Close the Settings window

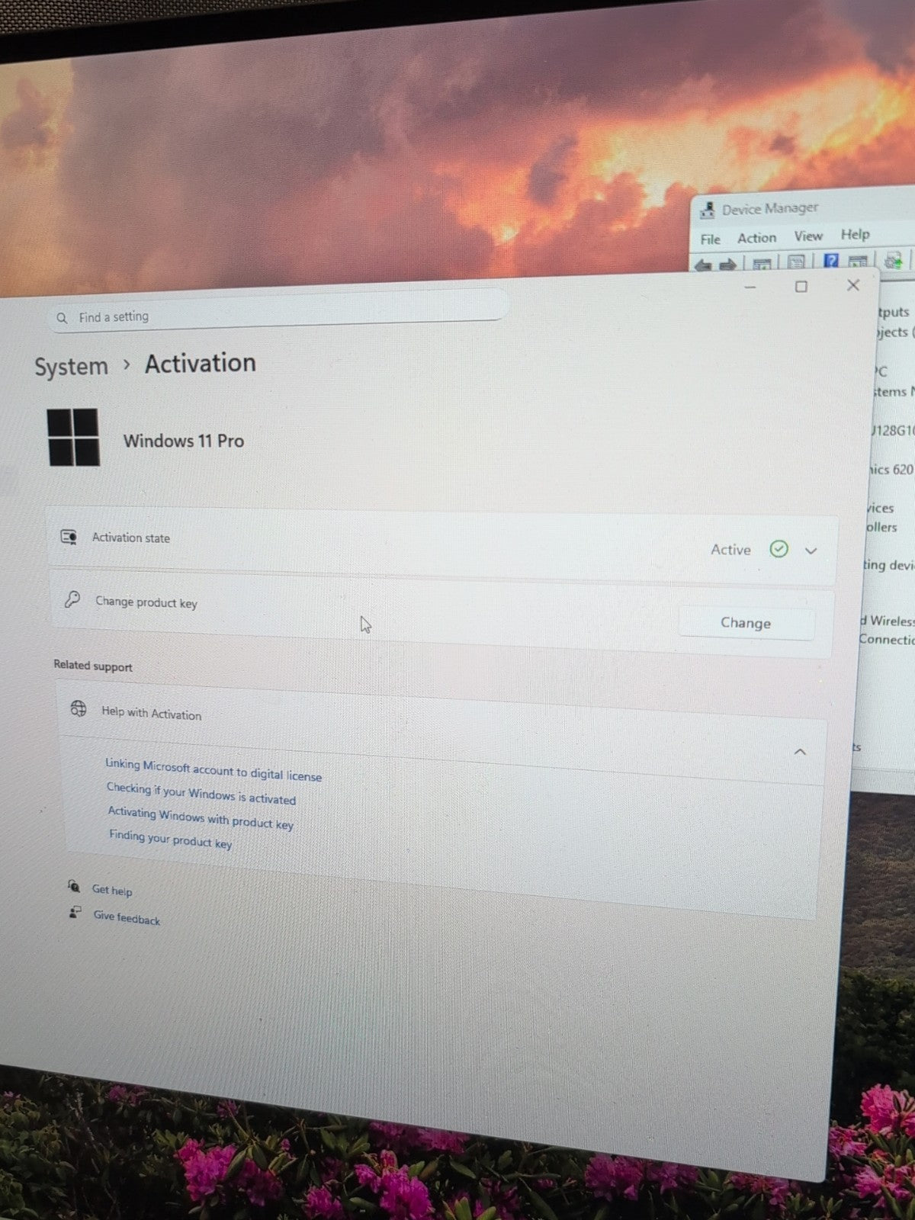click(x=853, y=285)
